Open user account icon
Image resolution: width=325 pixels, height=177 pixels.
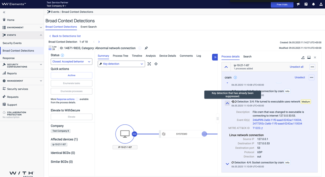point(321,4)
